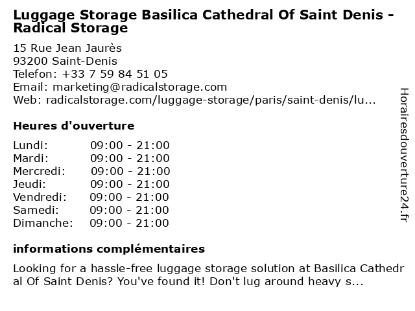The image size is (415, 311).
Task: Click the Luggage Storage Basilica Cathedral title
Action: coord(203,21)
